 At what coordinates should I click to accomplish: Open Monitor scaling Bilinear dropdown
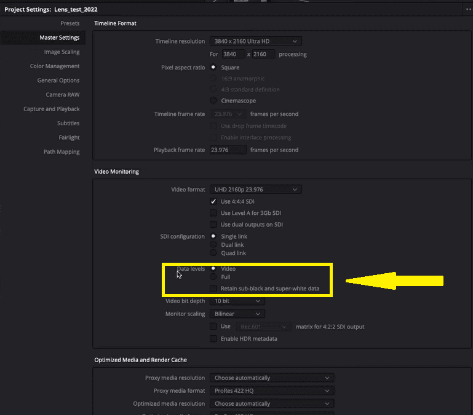click(x=237, y=314)
